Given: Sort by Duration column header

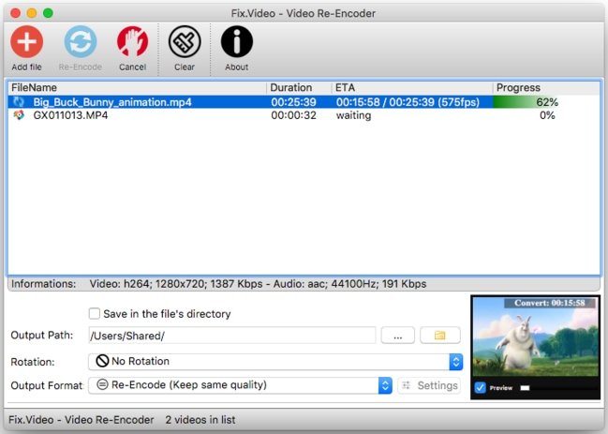Looking at the screenshot, I should [x=299, y=88].
